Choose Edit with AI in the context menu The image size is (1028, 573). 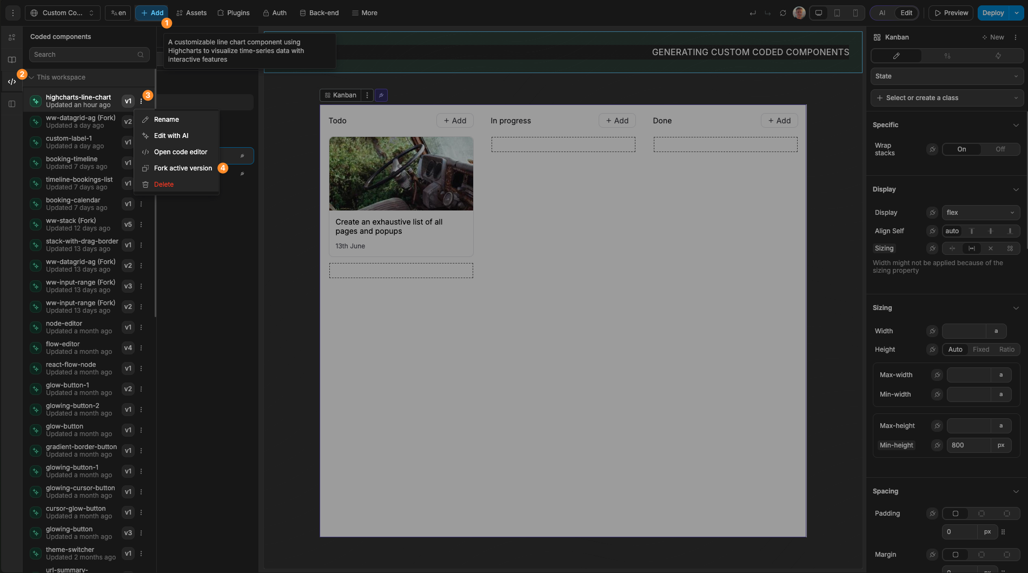click(171, 135)
